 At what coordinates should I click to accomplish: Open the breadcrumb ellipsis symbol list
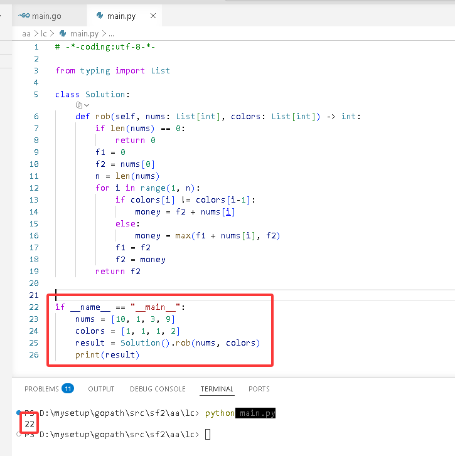pos(111,34)
